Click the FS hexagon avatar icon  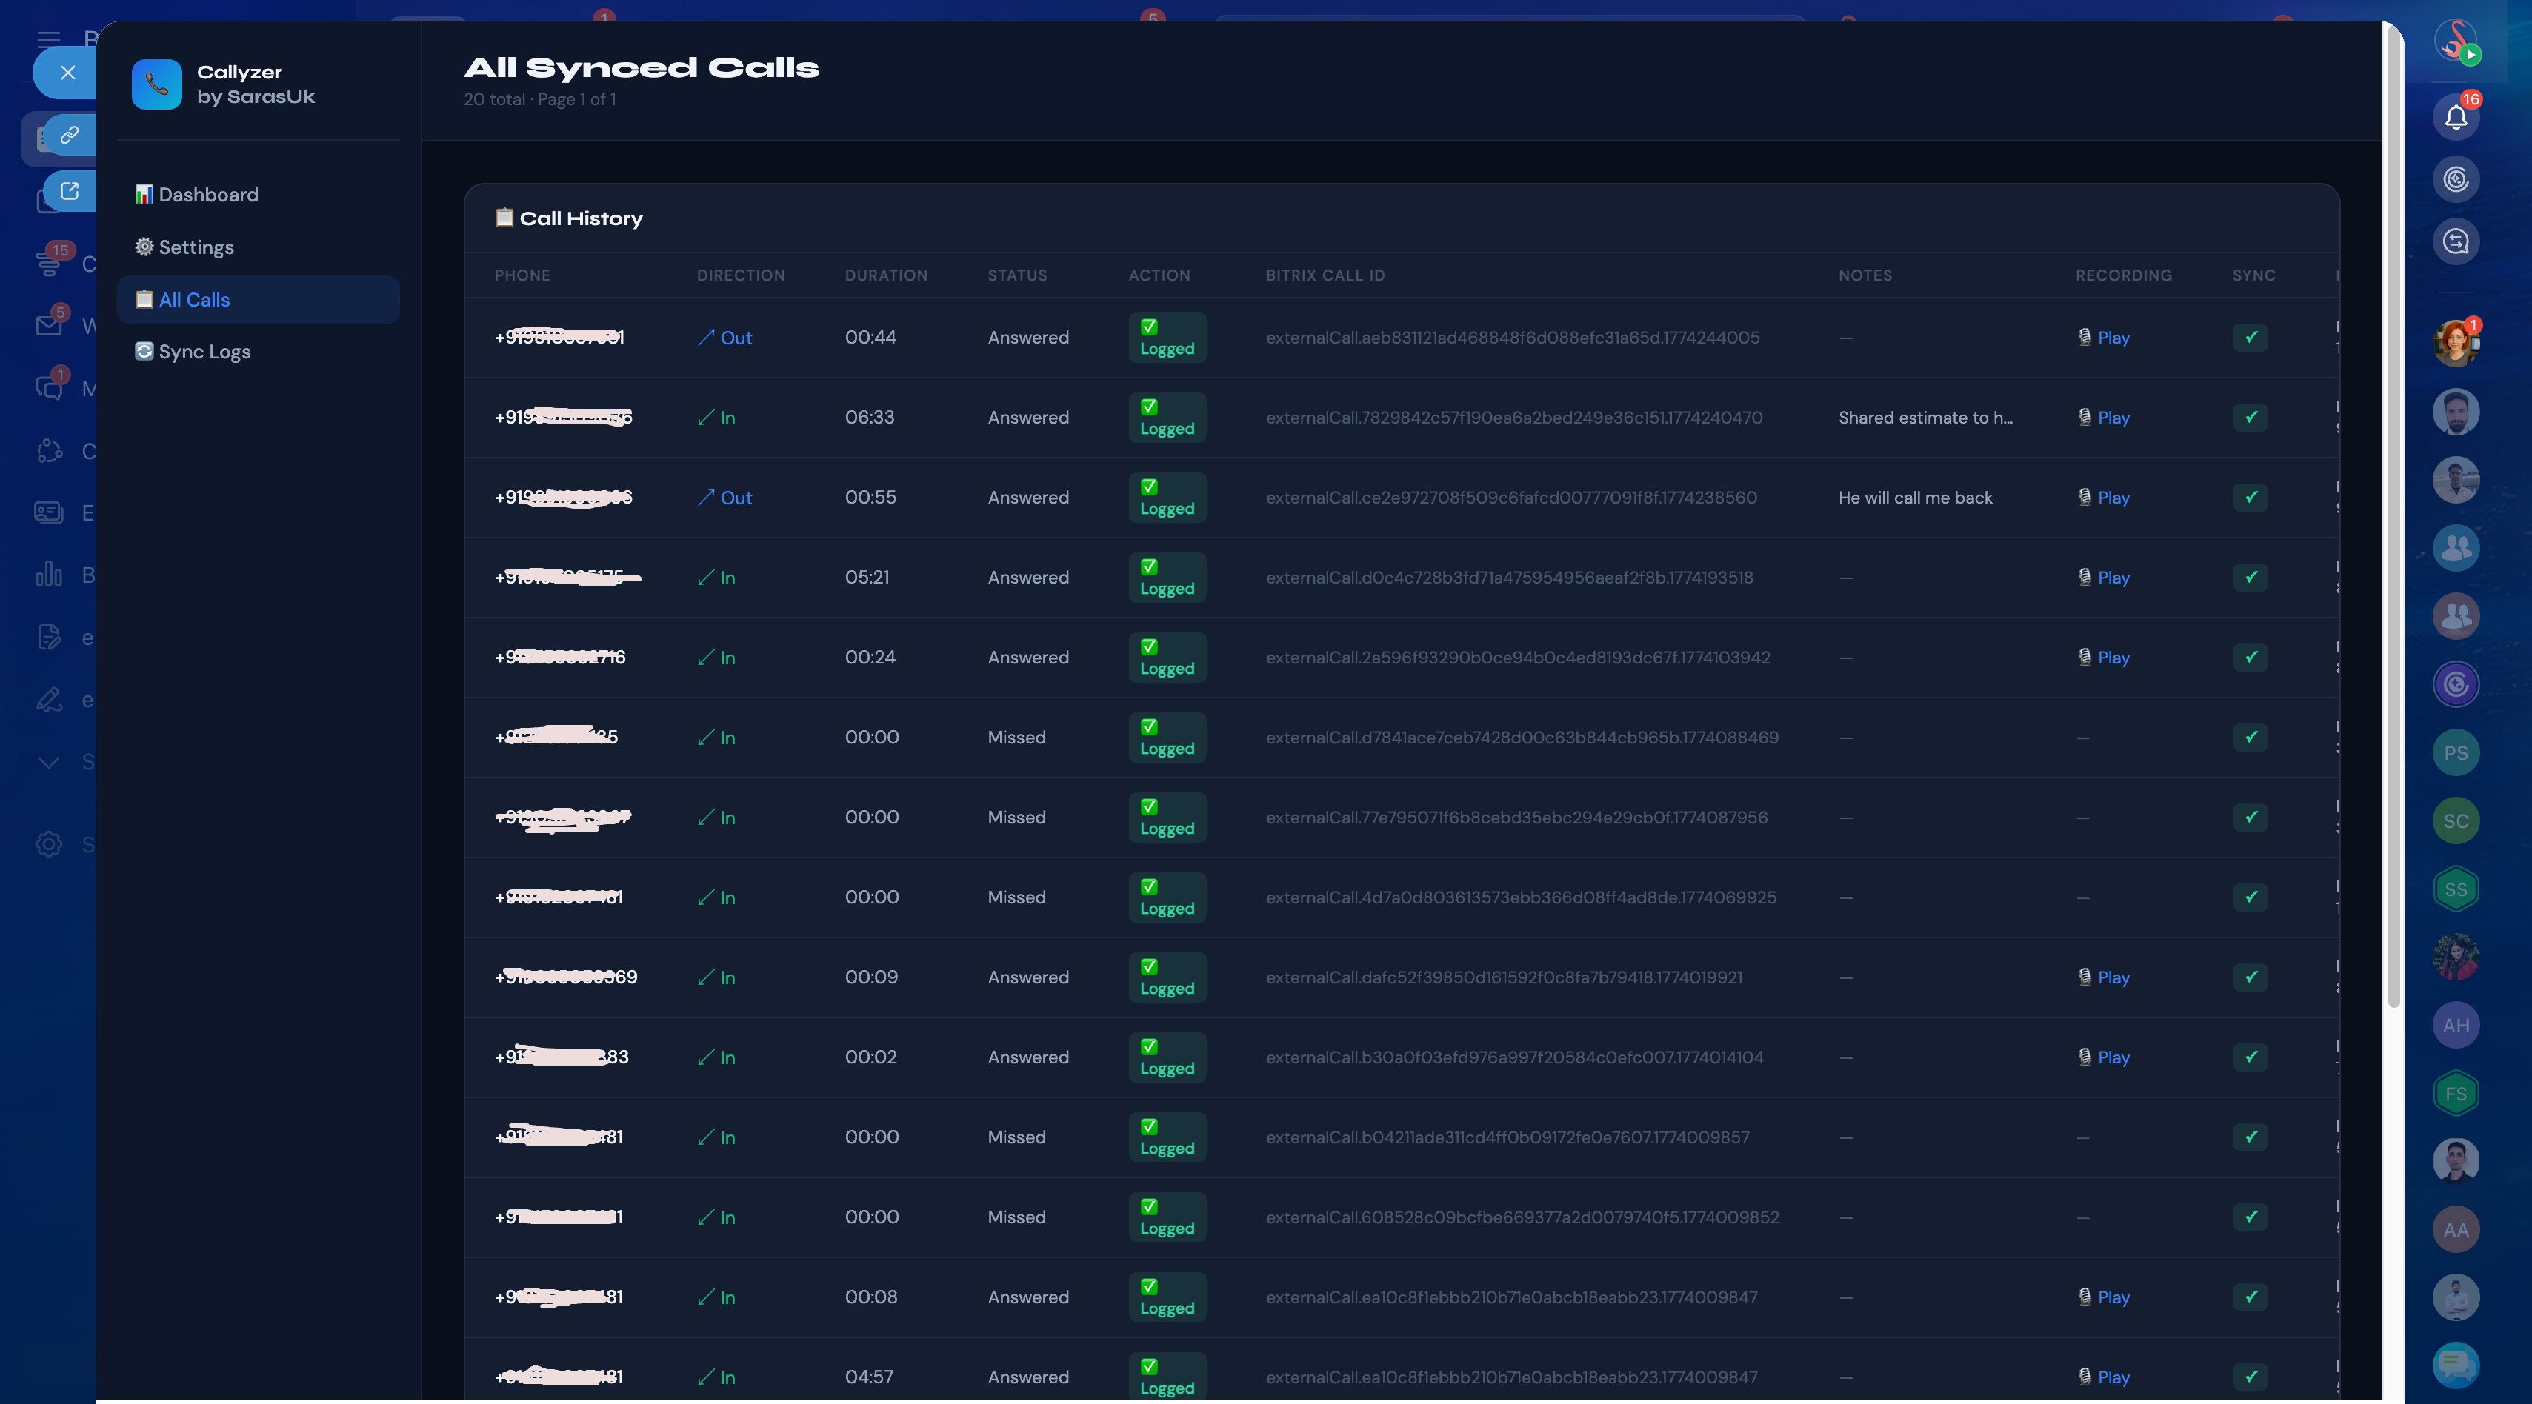[x=2456, y=1094]
